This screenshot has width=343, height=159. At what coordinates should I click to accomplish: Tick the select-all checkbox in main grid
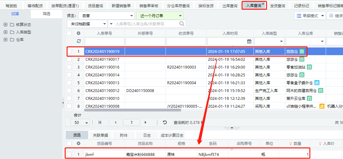[69, 33]
